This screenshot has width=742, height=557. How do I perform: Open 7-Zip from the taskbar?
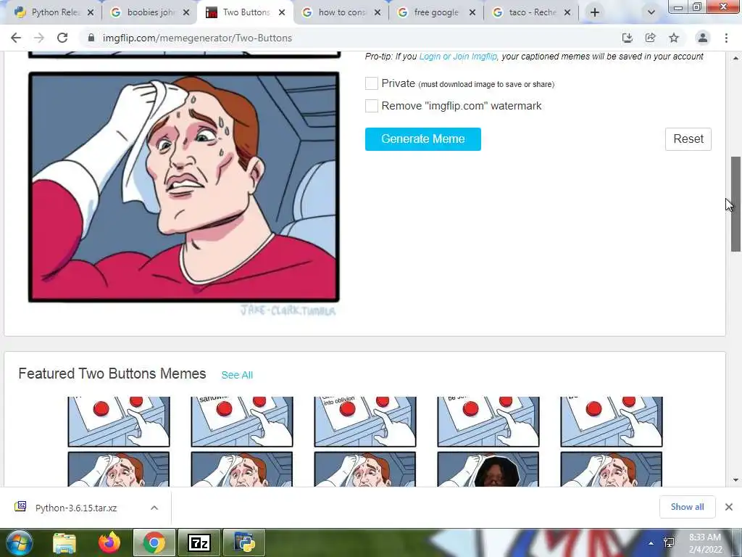click(199, 542)
